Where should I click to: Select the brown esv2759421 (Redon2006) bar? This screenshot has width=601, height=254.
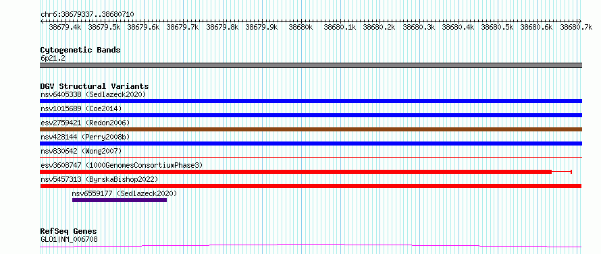click(x=311, y=129)
